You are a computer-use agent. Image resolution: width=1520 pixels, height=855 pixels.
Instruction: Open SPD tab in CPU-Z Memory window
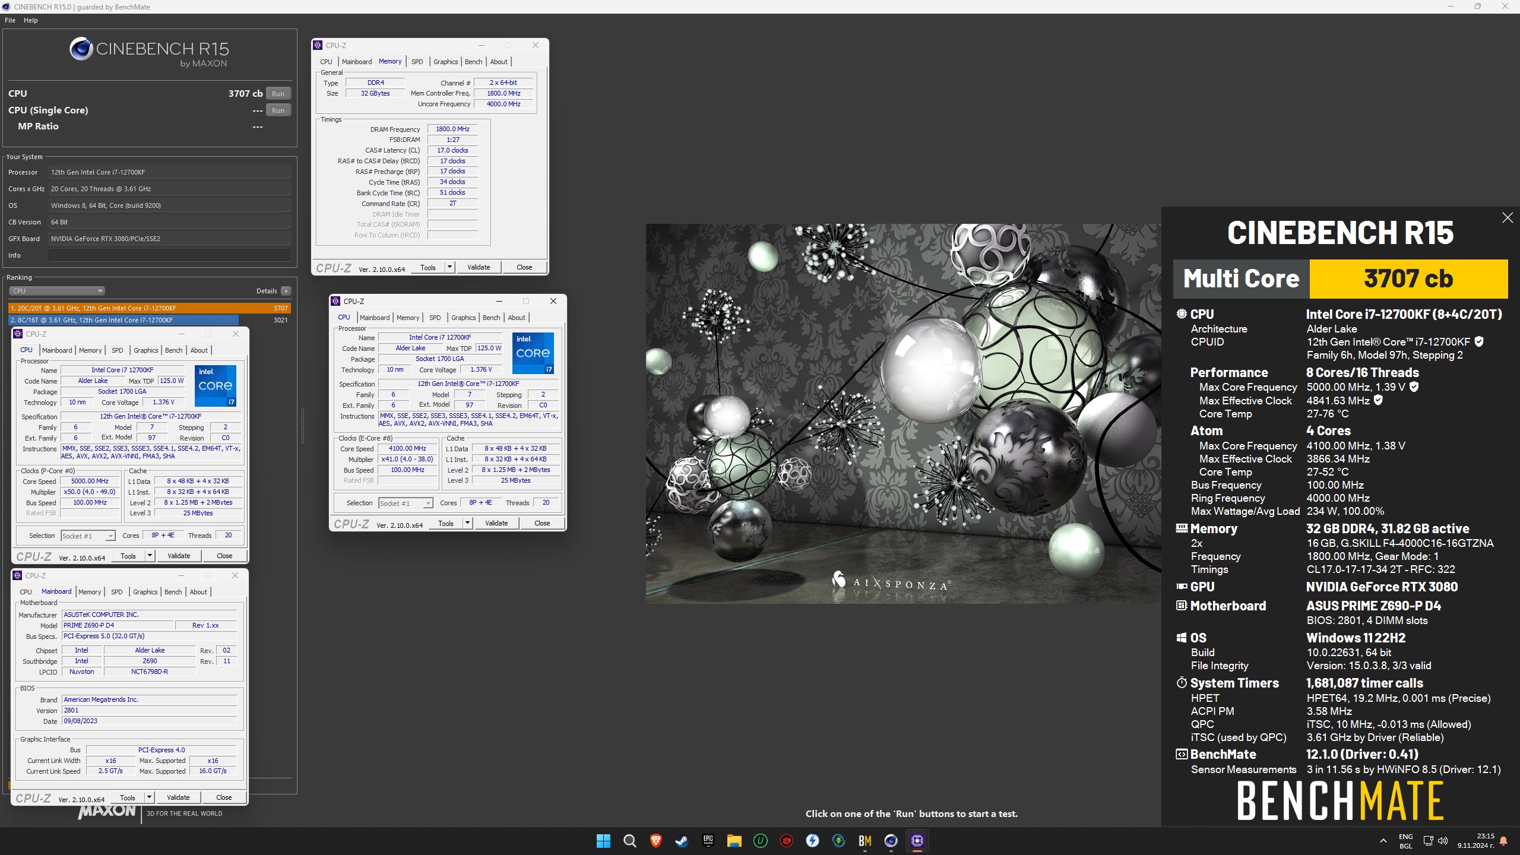(x=417, y=62)
